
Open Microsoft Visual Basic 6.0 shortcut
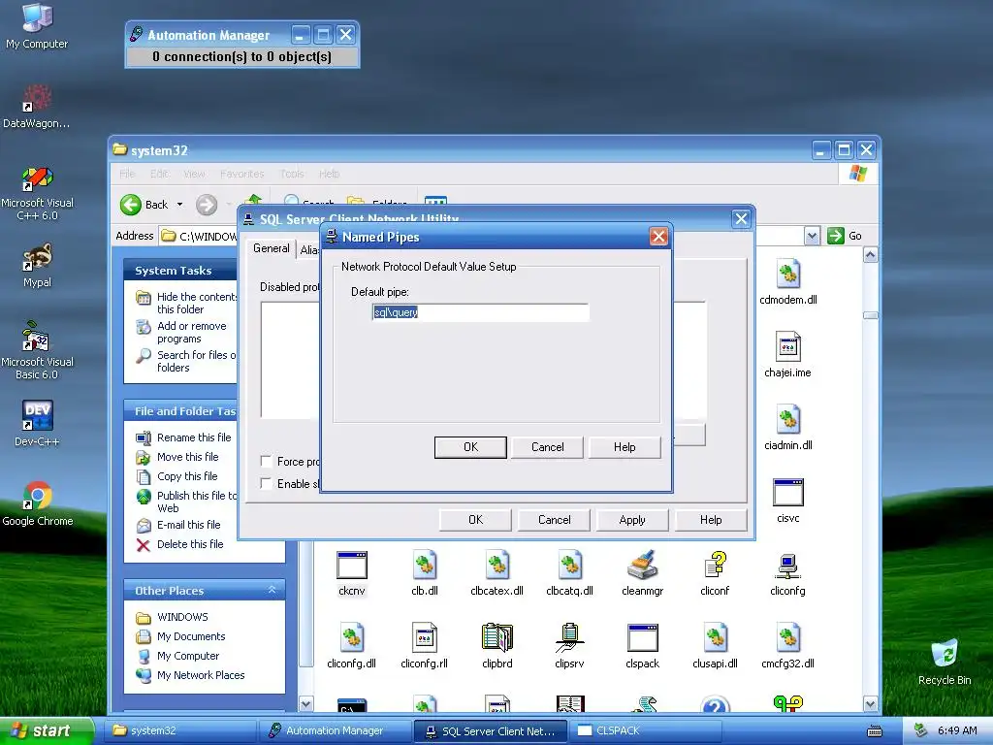click(x=37, y=350)
